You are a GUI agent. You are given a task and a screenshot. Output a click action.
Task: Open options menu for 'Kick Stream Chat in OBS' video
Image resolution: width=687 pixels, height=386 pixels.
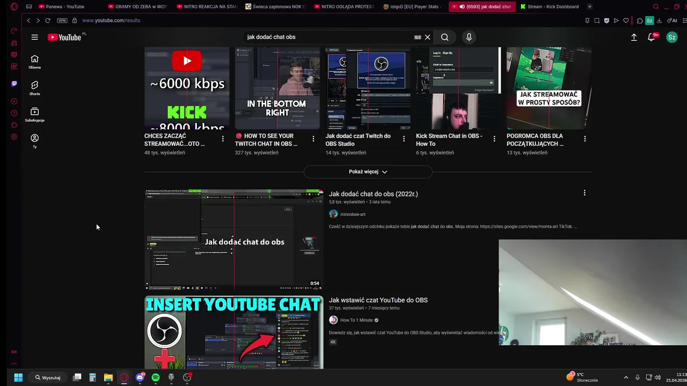tap(494, 139)
